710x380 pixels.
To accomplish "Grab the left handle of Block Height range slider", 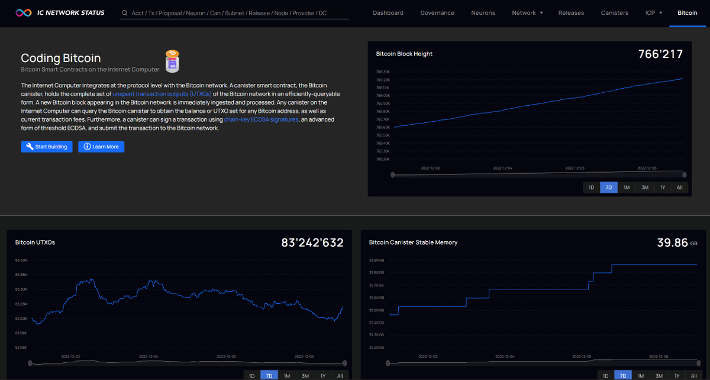I will pos(393,175).
